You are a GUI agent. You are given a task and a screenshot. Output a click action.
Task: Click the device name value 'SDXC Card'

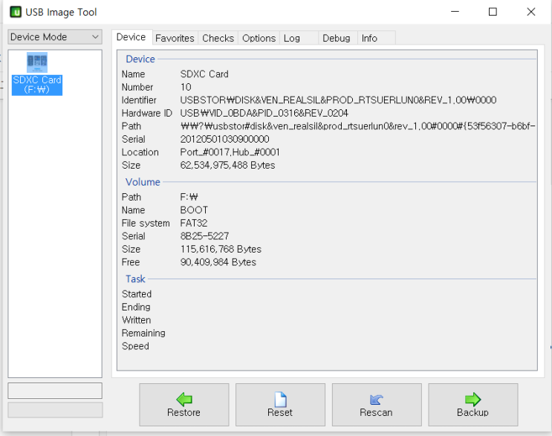204,74
